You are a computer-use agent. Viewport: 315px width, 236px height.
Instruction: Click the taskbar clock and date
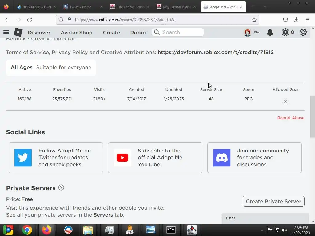click(x=301, y=230)
